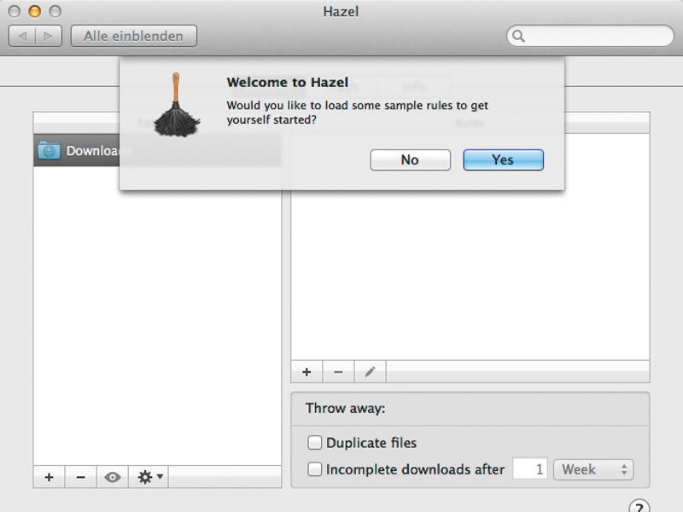Remove the selected rule with minus button
Screen dimensions: 683x512
point(338,372)
